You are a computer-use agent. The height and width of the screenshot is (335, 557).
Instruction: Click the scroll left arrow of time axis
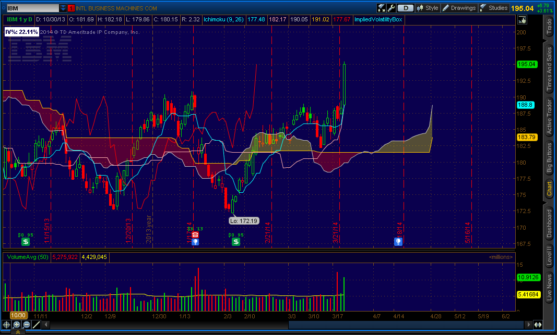45,325
